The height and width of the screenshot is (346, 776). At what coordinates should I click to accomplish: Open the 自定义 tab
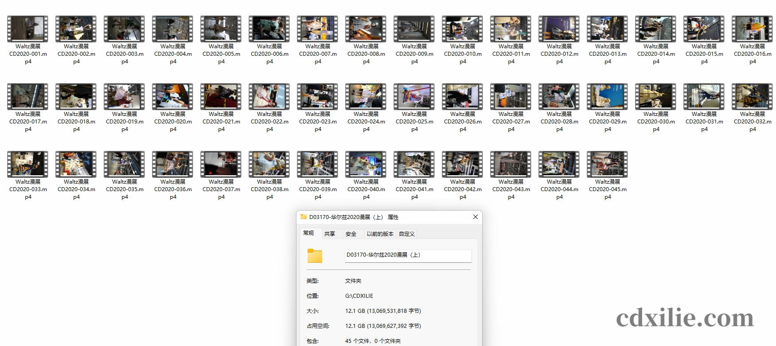pyautogui.click(x=406, y=234)
